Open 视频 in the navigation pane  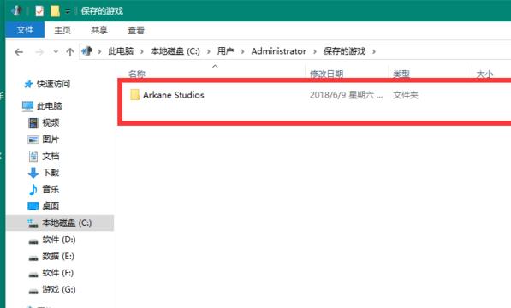(x=51, y=122)
